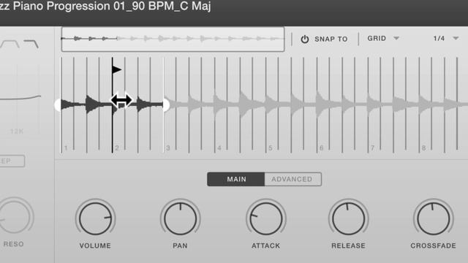Select the sample end handle on the waveform
Viewport: 468px width, 263px height.
coord(166,105)
